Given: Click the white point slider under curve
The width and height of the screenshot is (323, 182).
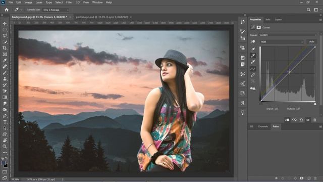Looking at the screenshot, I should [315, 104].
